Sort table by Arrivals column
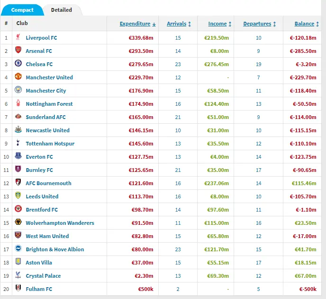Viewport: 326px width, 299px height. click(x=176, y=24)
